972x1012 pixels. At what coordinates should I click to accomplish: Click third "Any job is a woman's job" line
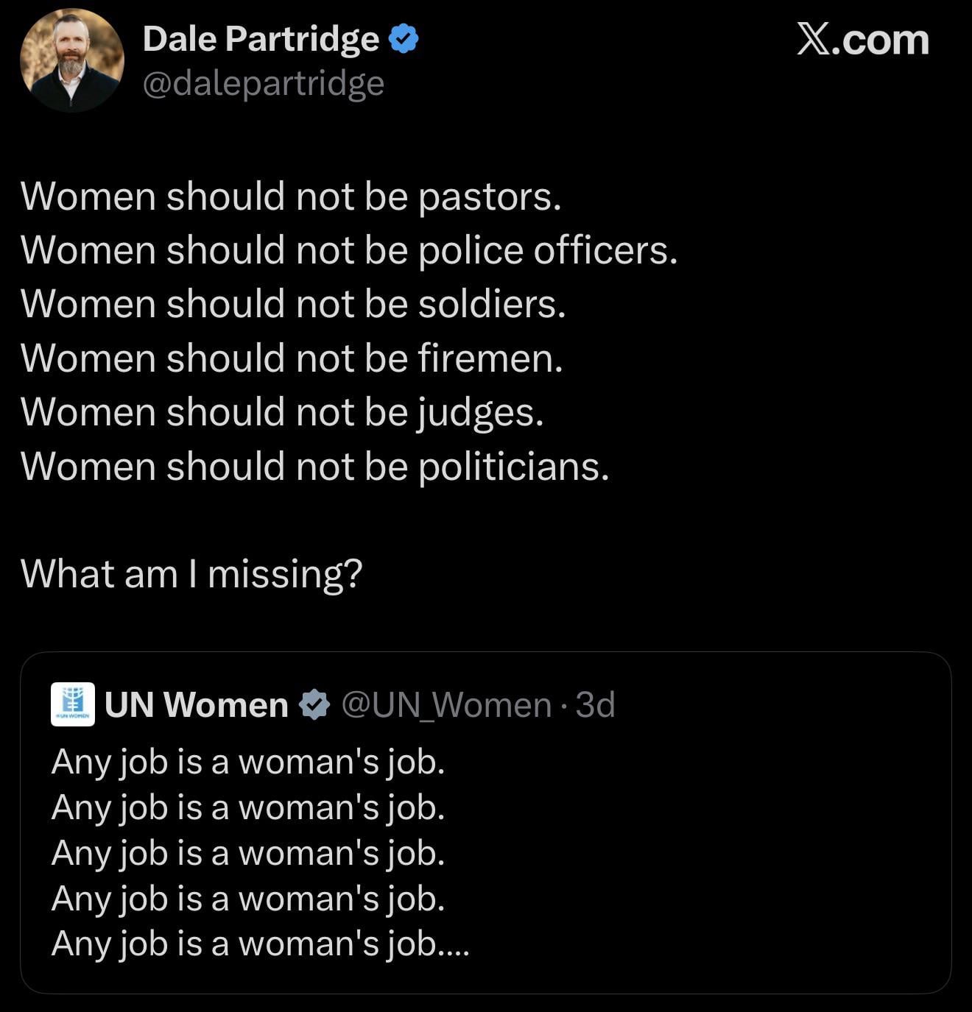pyautogui.click(x=248, y=852)
